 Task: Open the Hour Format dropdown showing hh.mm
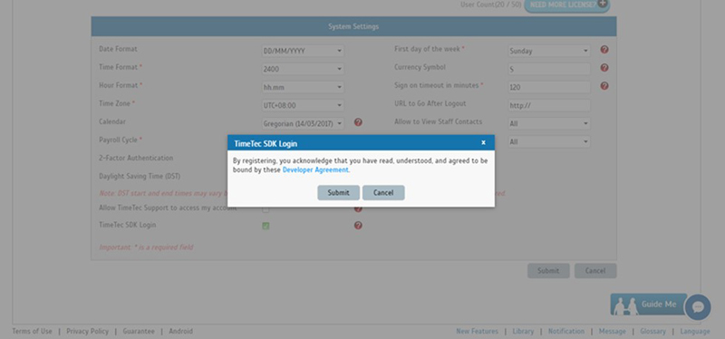pyautogui.click(x=303, y=87)
